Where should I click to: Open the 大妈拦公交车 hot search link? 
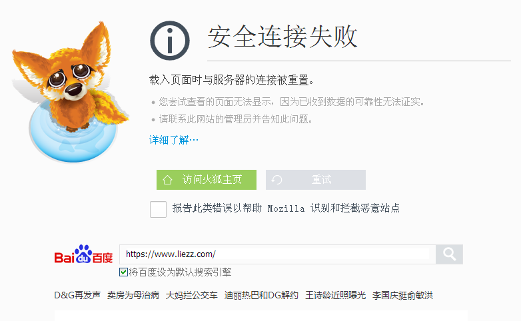click(x=192, y=295)
